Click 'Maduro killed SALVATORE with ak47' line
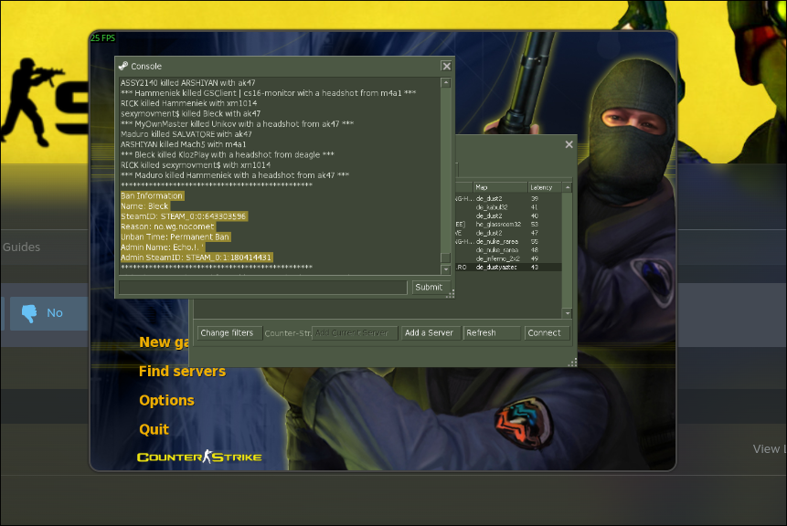This screenshot has height=526, width=787. coord(186,134)
